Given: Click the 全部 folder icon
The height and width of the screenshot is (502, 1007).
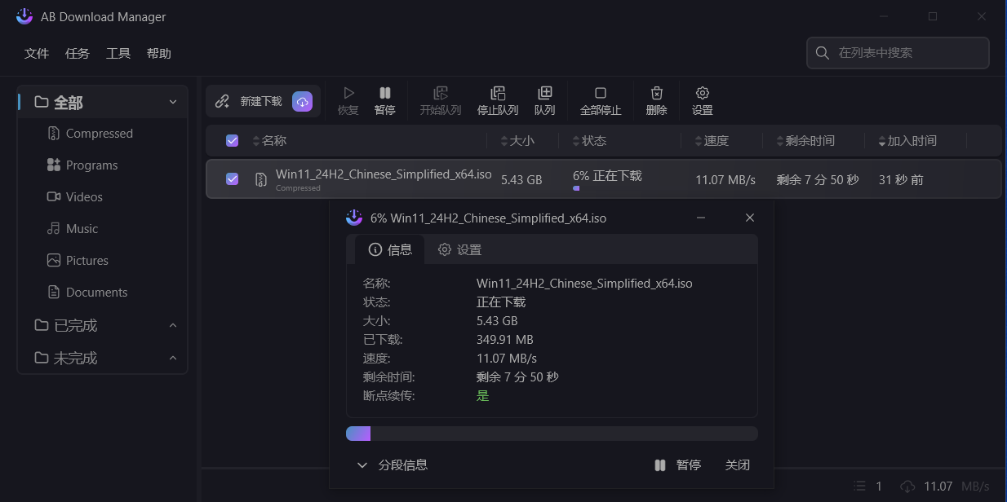Looking at the screenshot, I should 42,103.
